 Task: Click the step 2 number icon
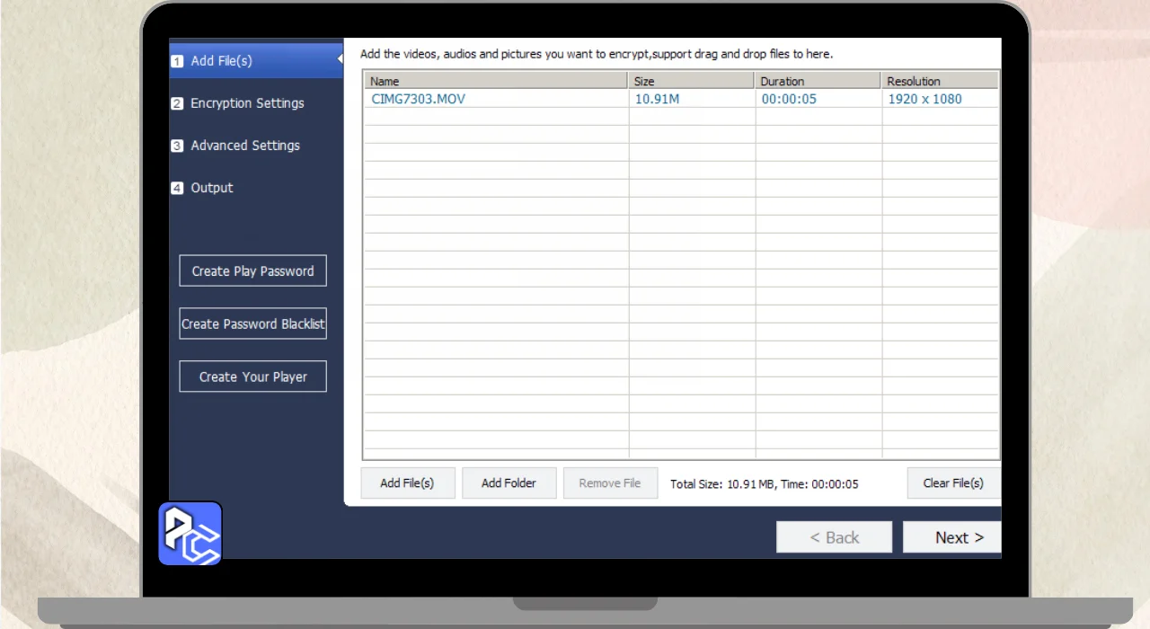(x=177, y=103)
